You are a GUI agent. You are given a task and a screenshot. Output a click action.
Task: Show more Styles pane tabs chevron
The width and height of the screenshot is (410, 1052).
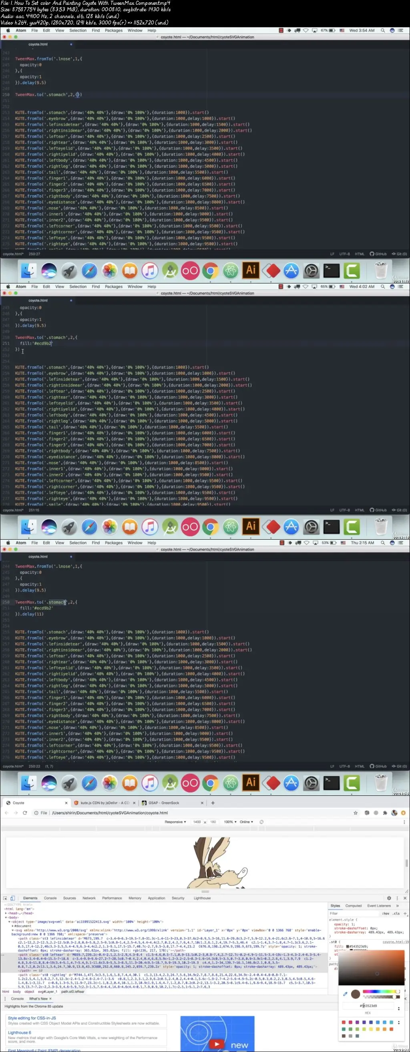(397, 906)
